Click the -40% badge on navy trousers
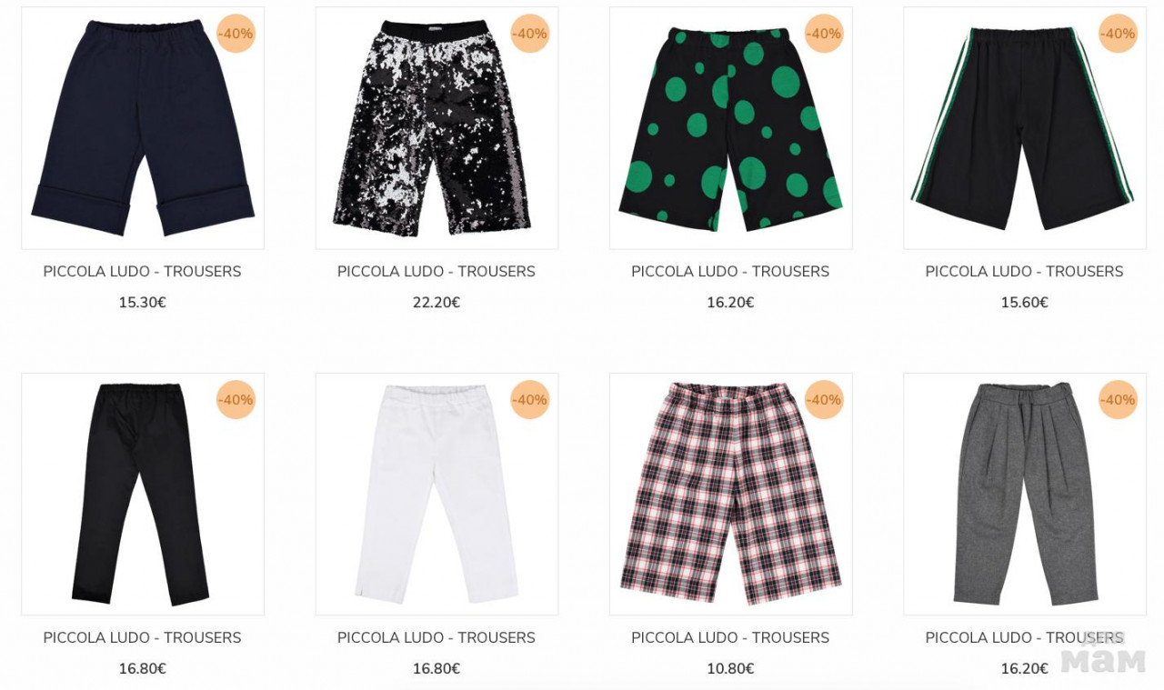 coord(236,34)
